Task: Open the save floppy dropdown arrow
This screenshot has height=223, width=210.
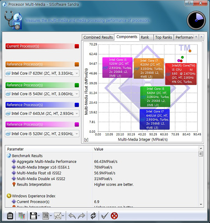Action: click(39, 216)
